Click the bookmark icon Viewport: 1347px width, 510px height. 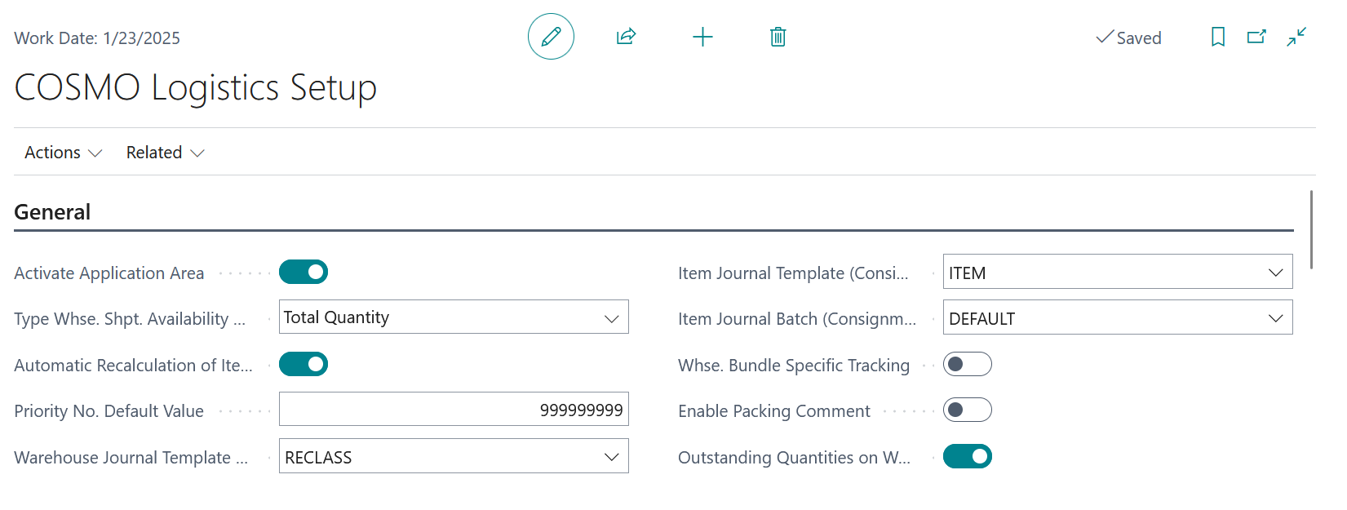click(1217, 37)
